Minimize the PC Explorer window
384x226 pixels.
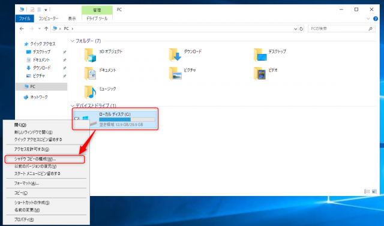click(341, 10)
